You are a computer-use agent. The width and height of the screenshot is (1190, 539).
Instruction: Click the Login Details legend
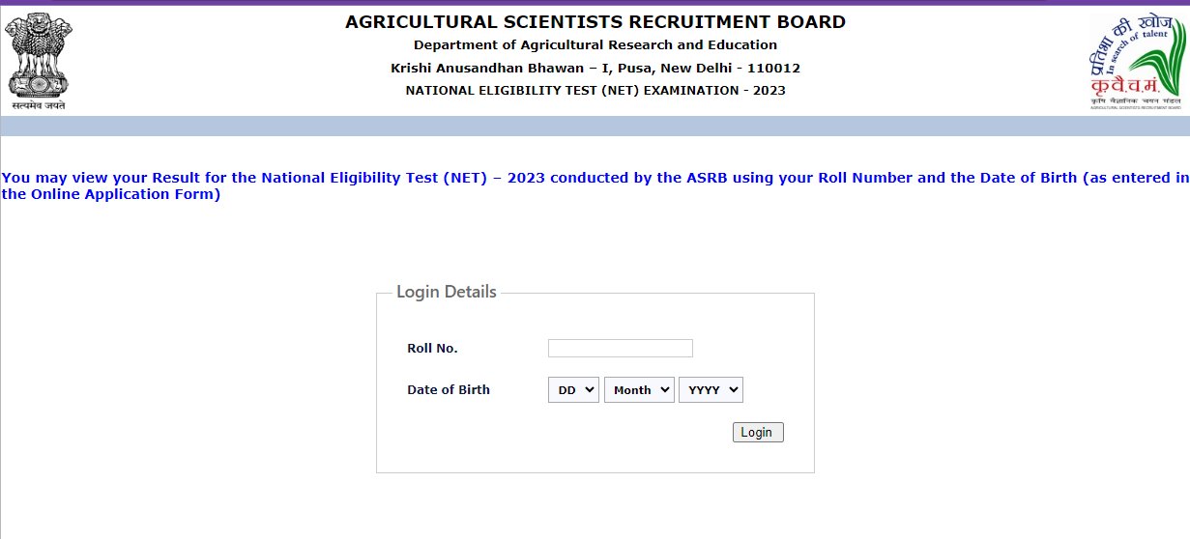point(446,292)
